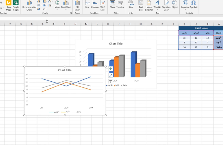The image size is (223, 145).
Task: Click the Signature Line icon
Action: coord(166,3)
